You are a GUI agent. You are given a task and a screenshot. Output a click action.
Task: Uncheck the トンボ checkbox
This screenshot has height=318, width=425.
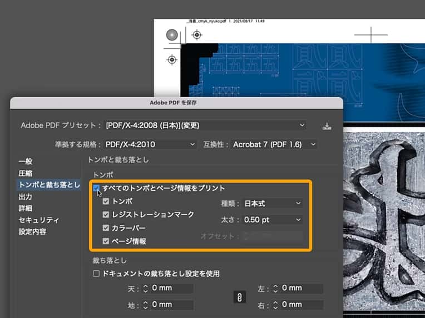tap(106, 201)
